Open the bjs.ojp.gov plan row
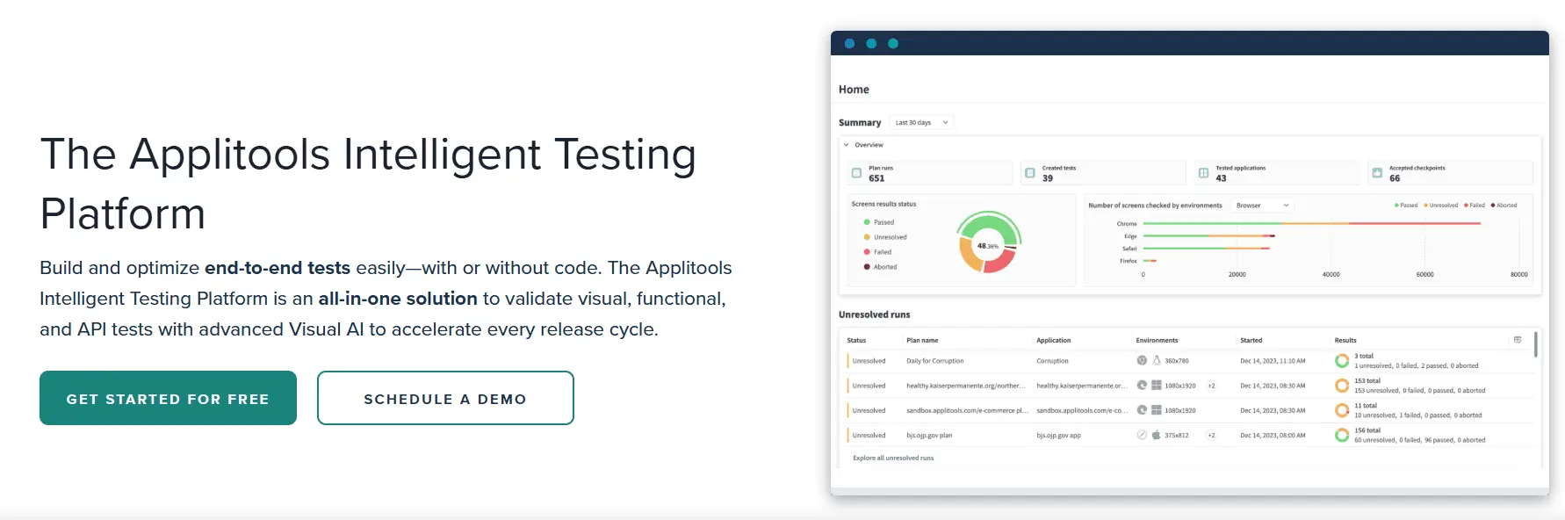The height and width of the screenshot is (520, 1565). pyautogui.click(x=929, y=435)
